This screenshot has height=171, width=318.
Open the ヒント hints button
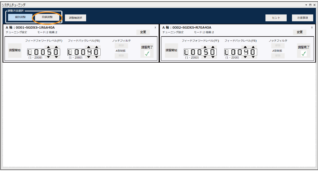click(x=276, y=18)
